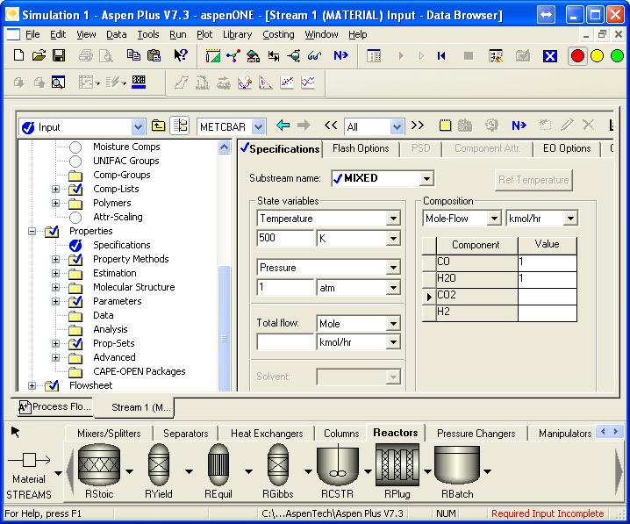Open RStoic model icon variants dropdown arrow
This screenshot has width=630, height=524.
point(129,471)
